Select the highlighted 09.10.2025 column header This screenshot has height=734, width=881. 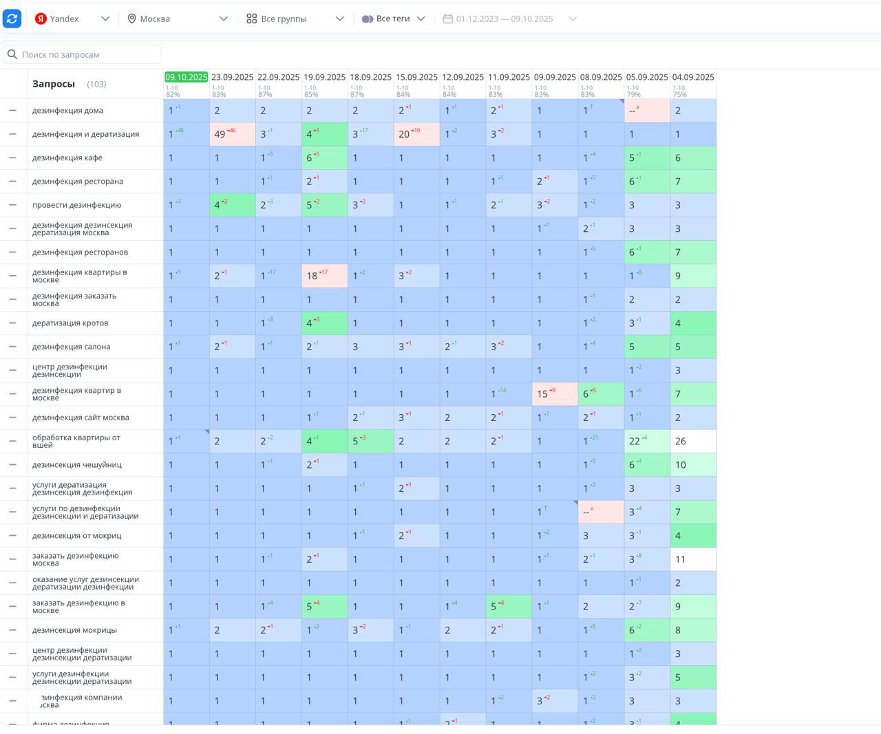click(x=186, y=77)
